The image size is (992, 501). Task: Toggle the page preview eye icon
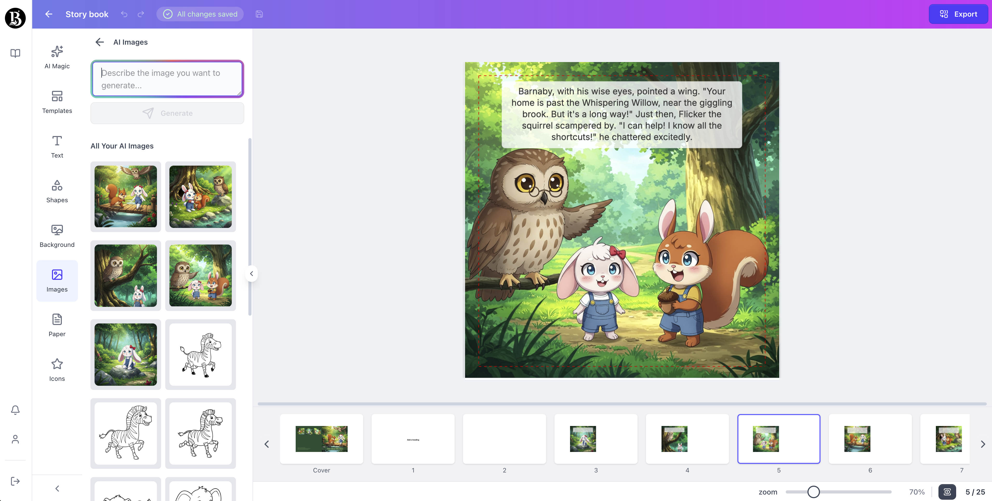coord(947,492)
